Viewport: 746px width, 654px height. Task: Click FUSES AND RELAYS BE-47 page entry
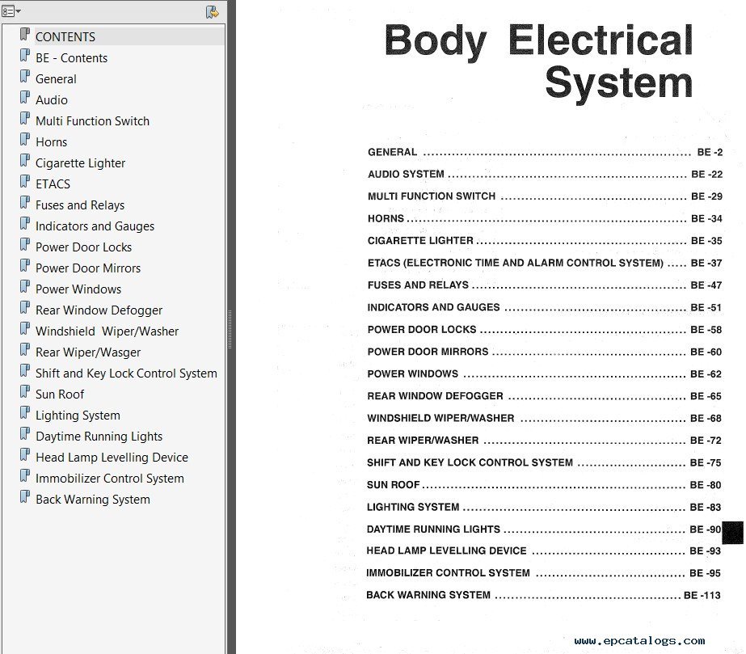click(x=545, y=285)
